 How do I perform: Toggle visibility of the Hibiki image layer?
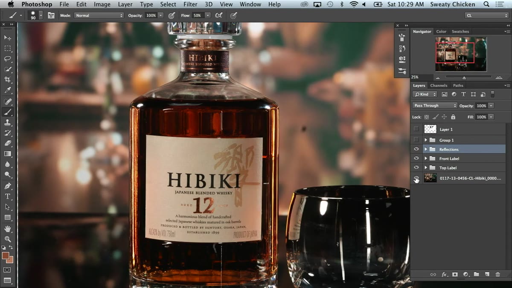point(416,178)
